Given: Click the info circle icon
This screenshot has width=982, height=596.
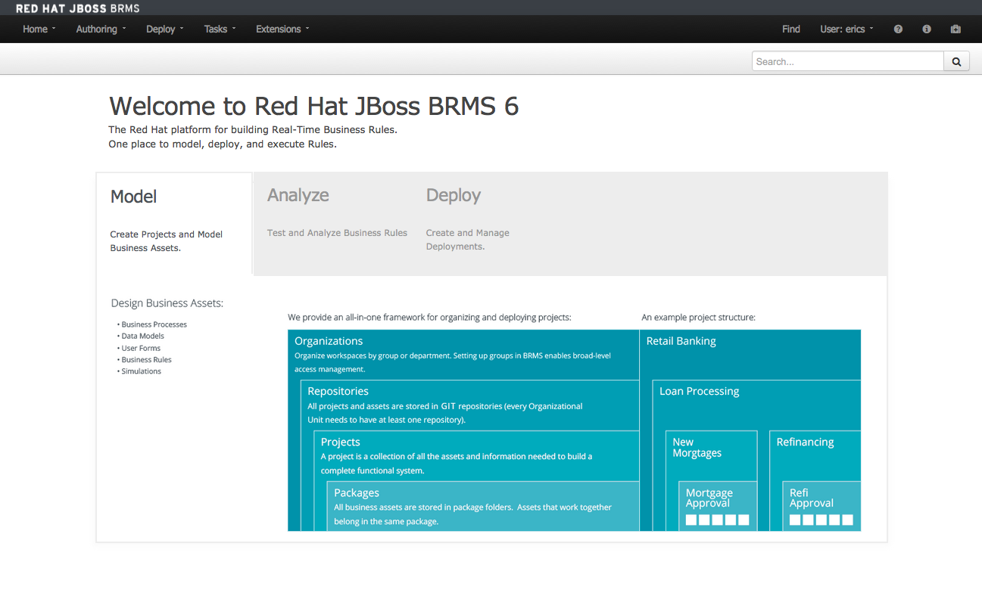Looking at the screenshot, I should point(927,29).
